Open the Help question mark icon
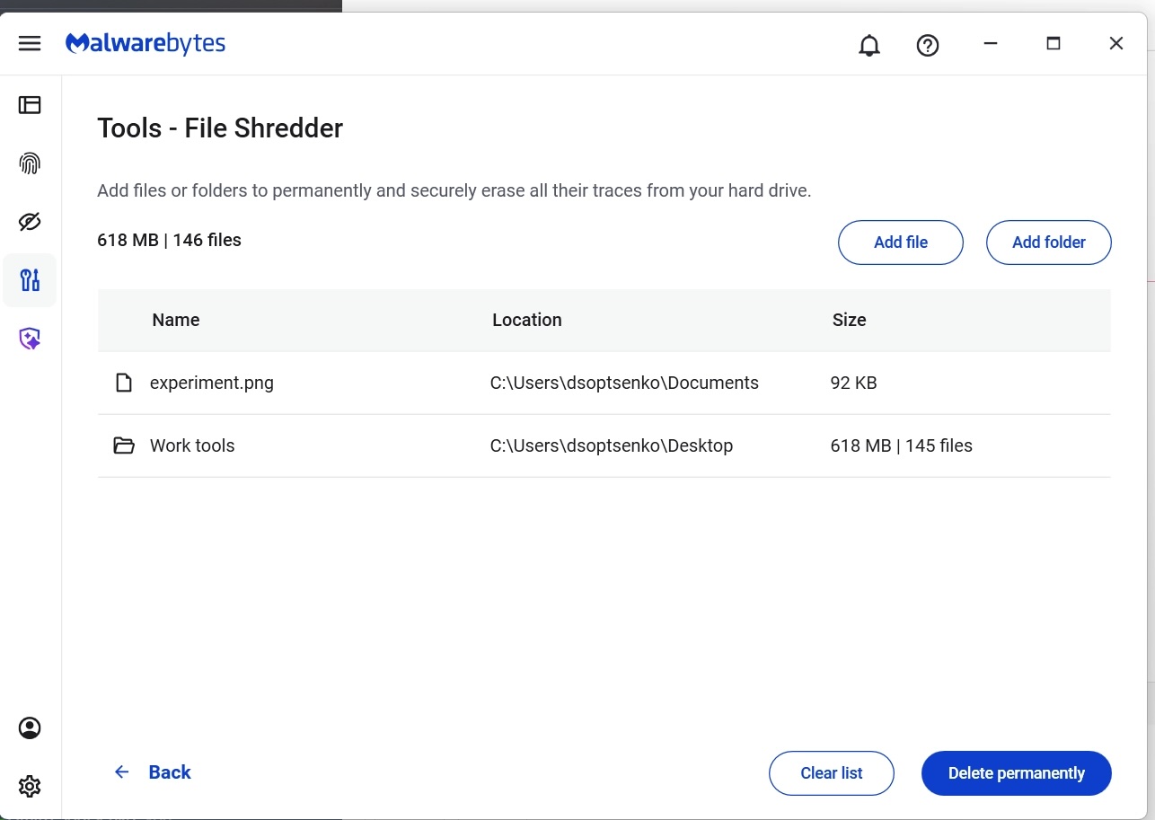 927,45
